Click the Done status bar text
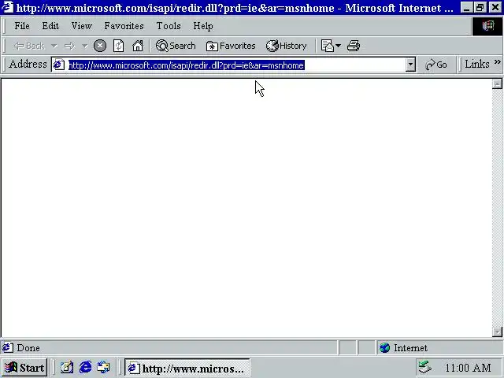Viewport: 504px width, 378px height. (28, 348)
